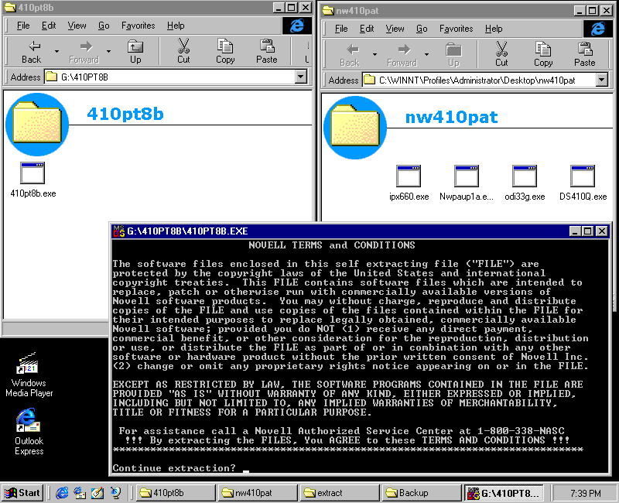Open Forward history dropdown in 410pt8b window
The image size is (619, 503).
pyautogui.click(x=108, y=51)
